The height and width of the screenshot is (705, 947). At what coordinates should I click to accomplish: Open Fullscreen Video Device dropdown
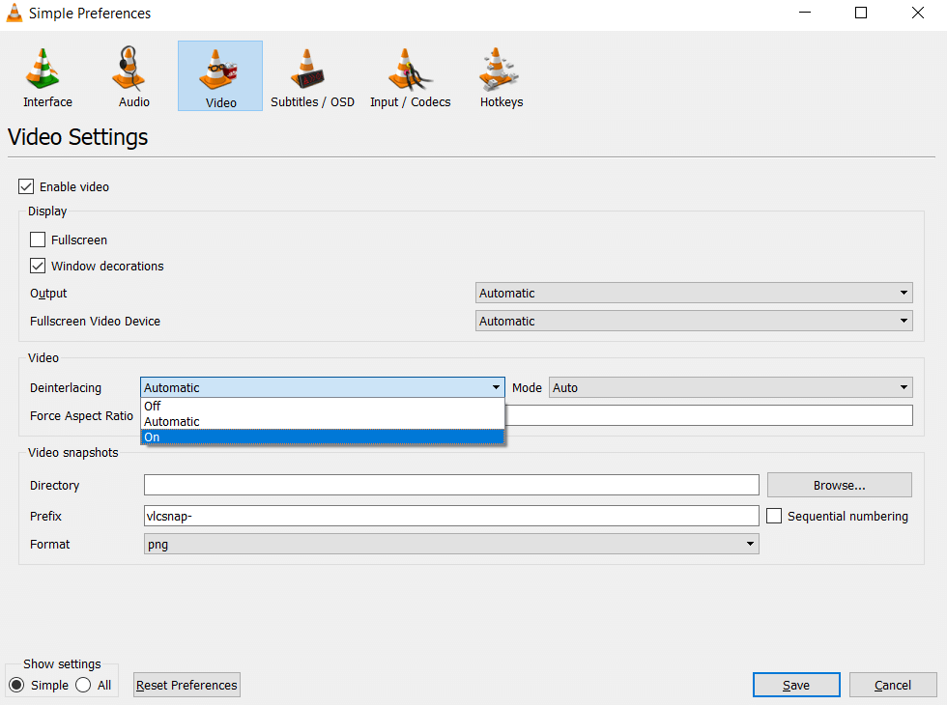coord(694,321)
